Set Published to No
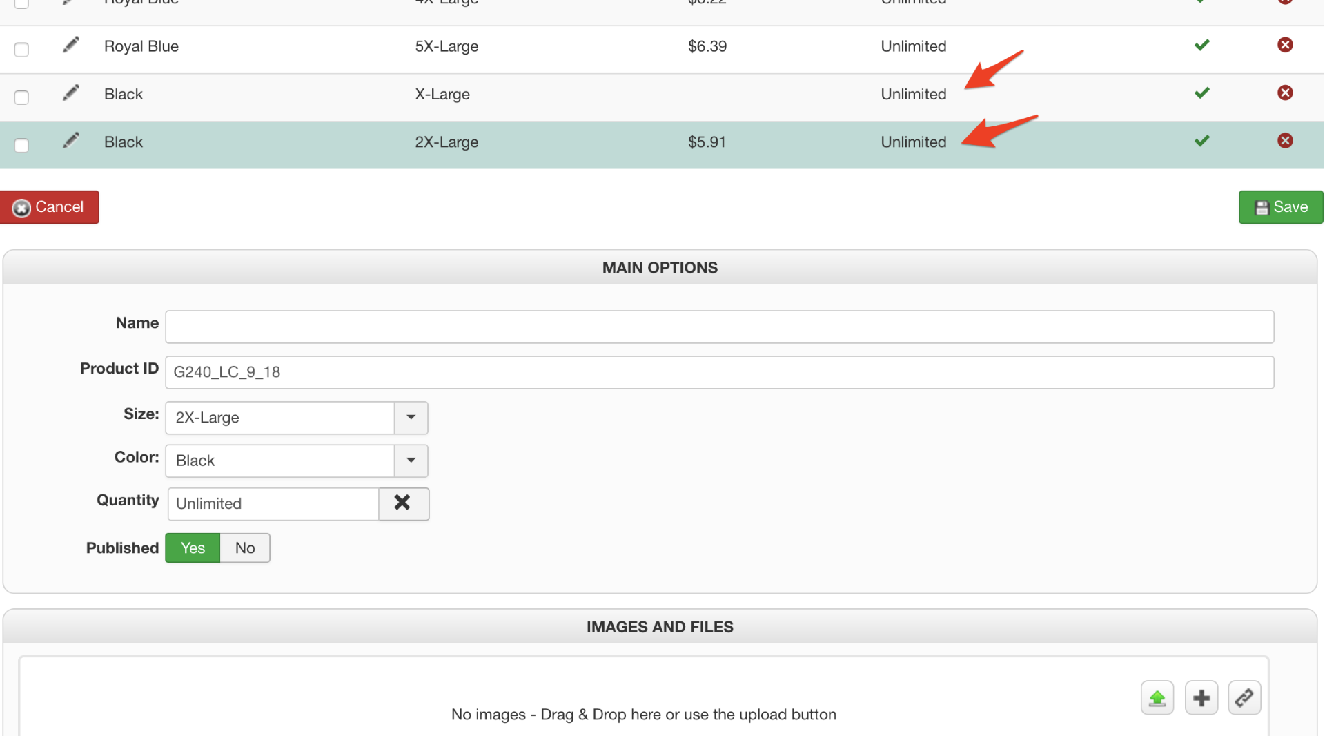The height and width of the screenshot is (736, 1325). pyautogui.click(x=245, y=548)
